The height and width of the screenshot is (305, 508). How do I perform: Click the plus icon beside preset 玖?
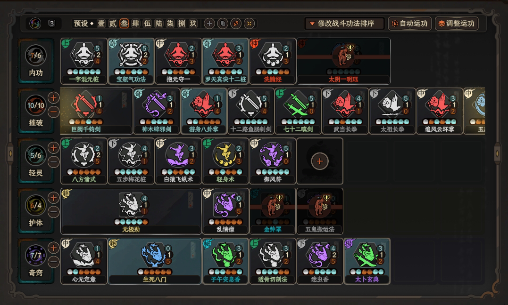pyautogui.click(x=209, y=24)
